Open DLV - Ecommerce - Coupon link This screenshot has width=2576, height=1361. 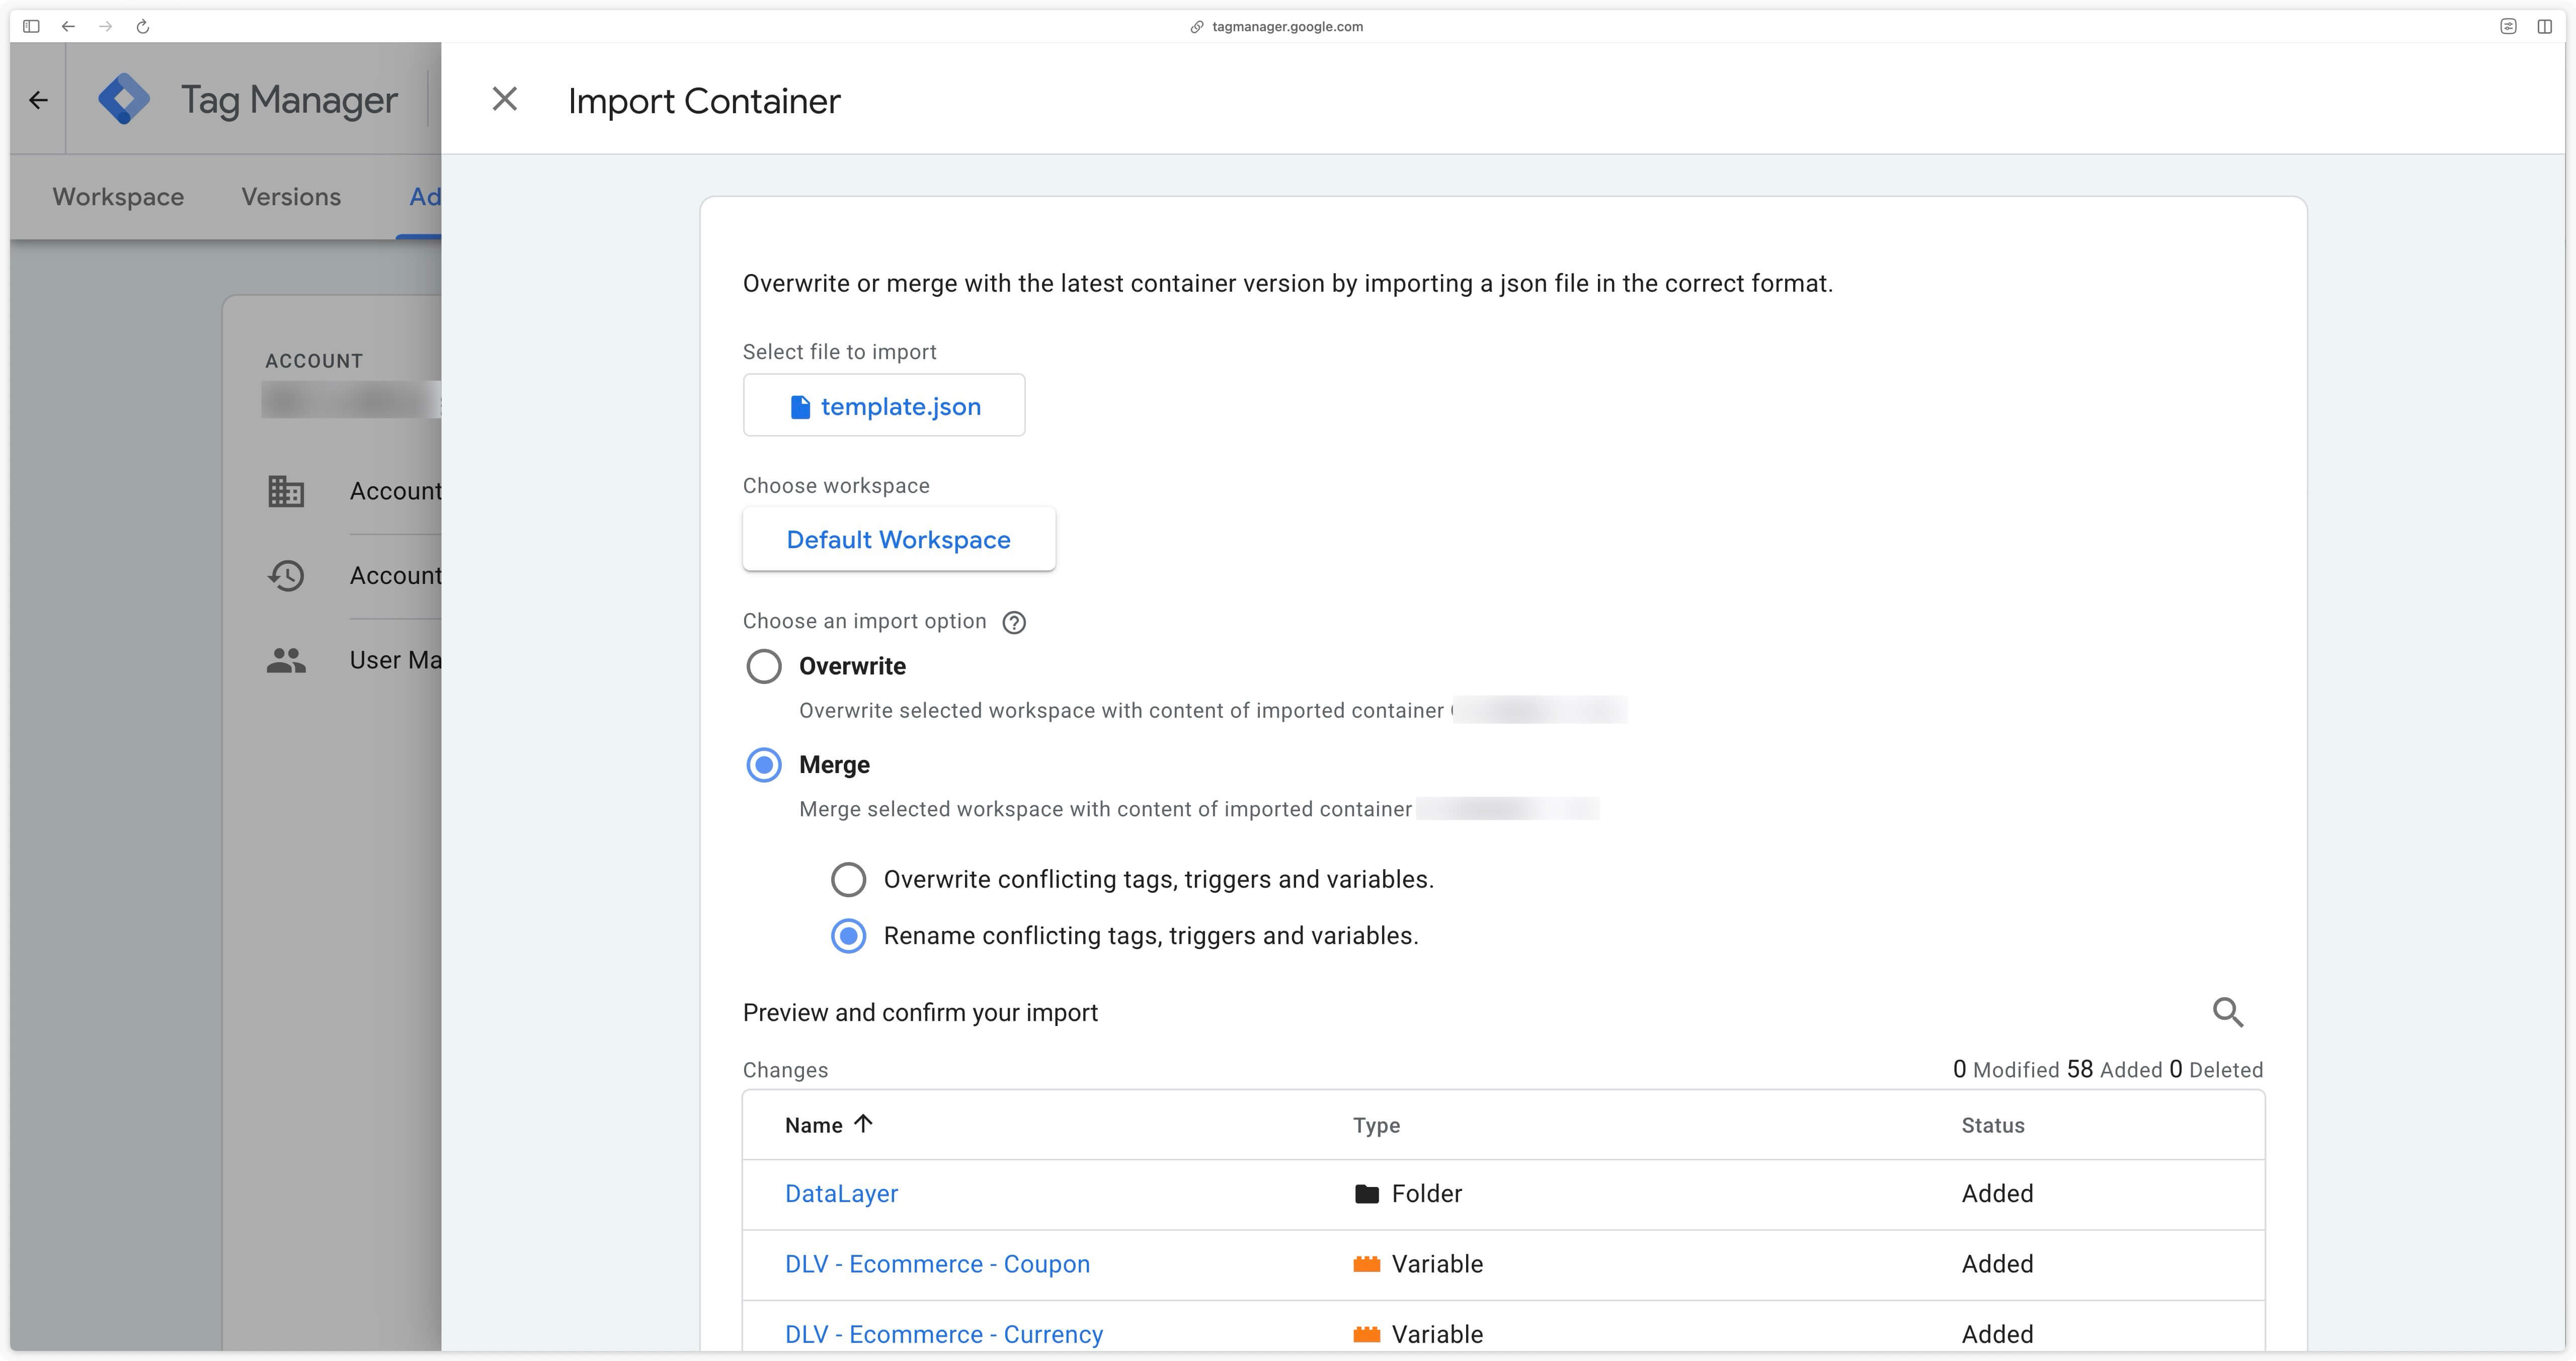click(937, 1264)
